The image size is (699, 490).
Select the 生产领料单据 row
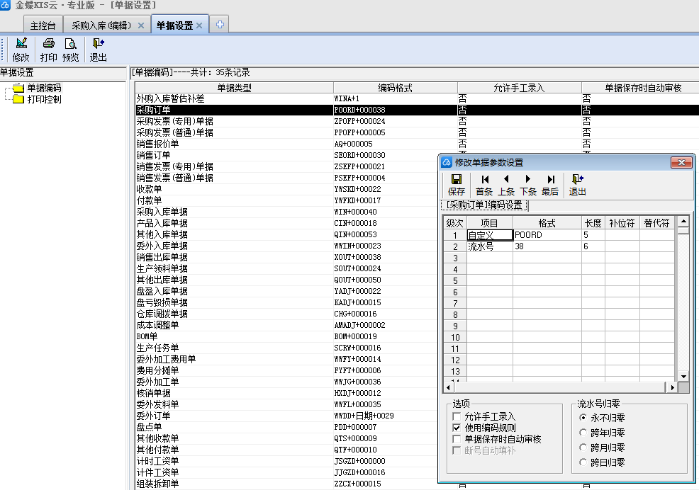(x=286, y=268)
